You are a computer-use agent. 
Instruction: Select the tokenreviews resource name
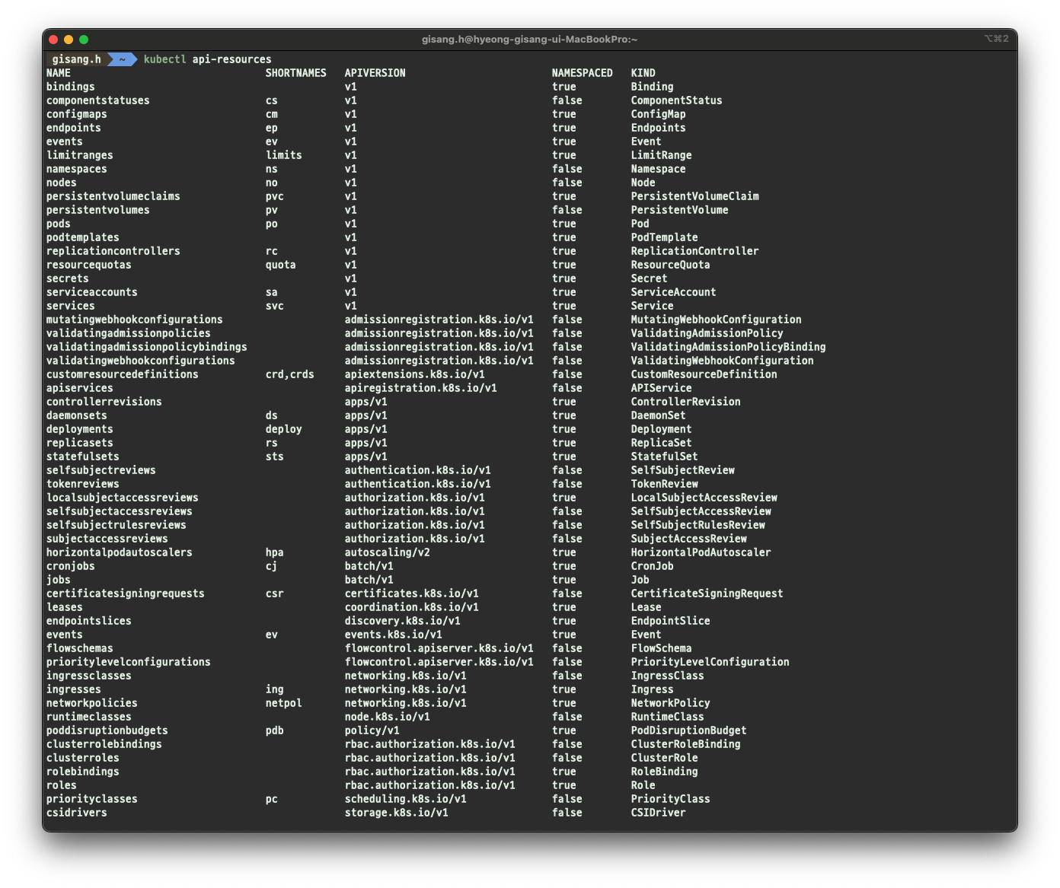click(x=83, y=484)
